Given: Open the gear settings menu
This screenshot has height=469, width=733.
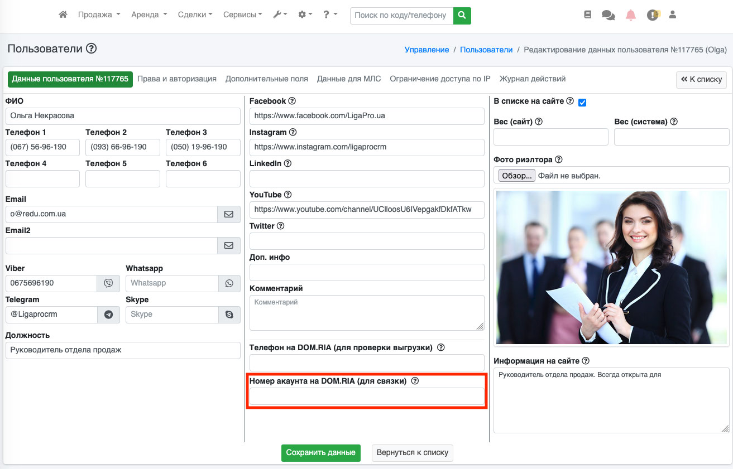Looking at the screenshot, I should 305,15.
